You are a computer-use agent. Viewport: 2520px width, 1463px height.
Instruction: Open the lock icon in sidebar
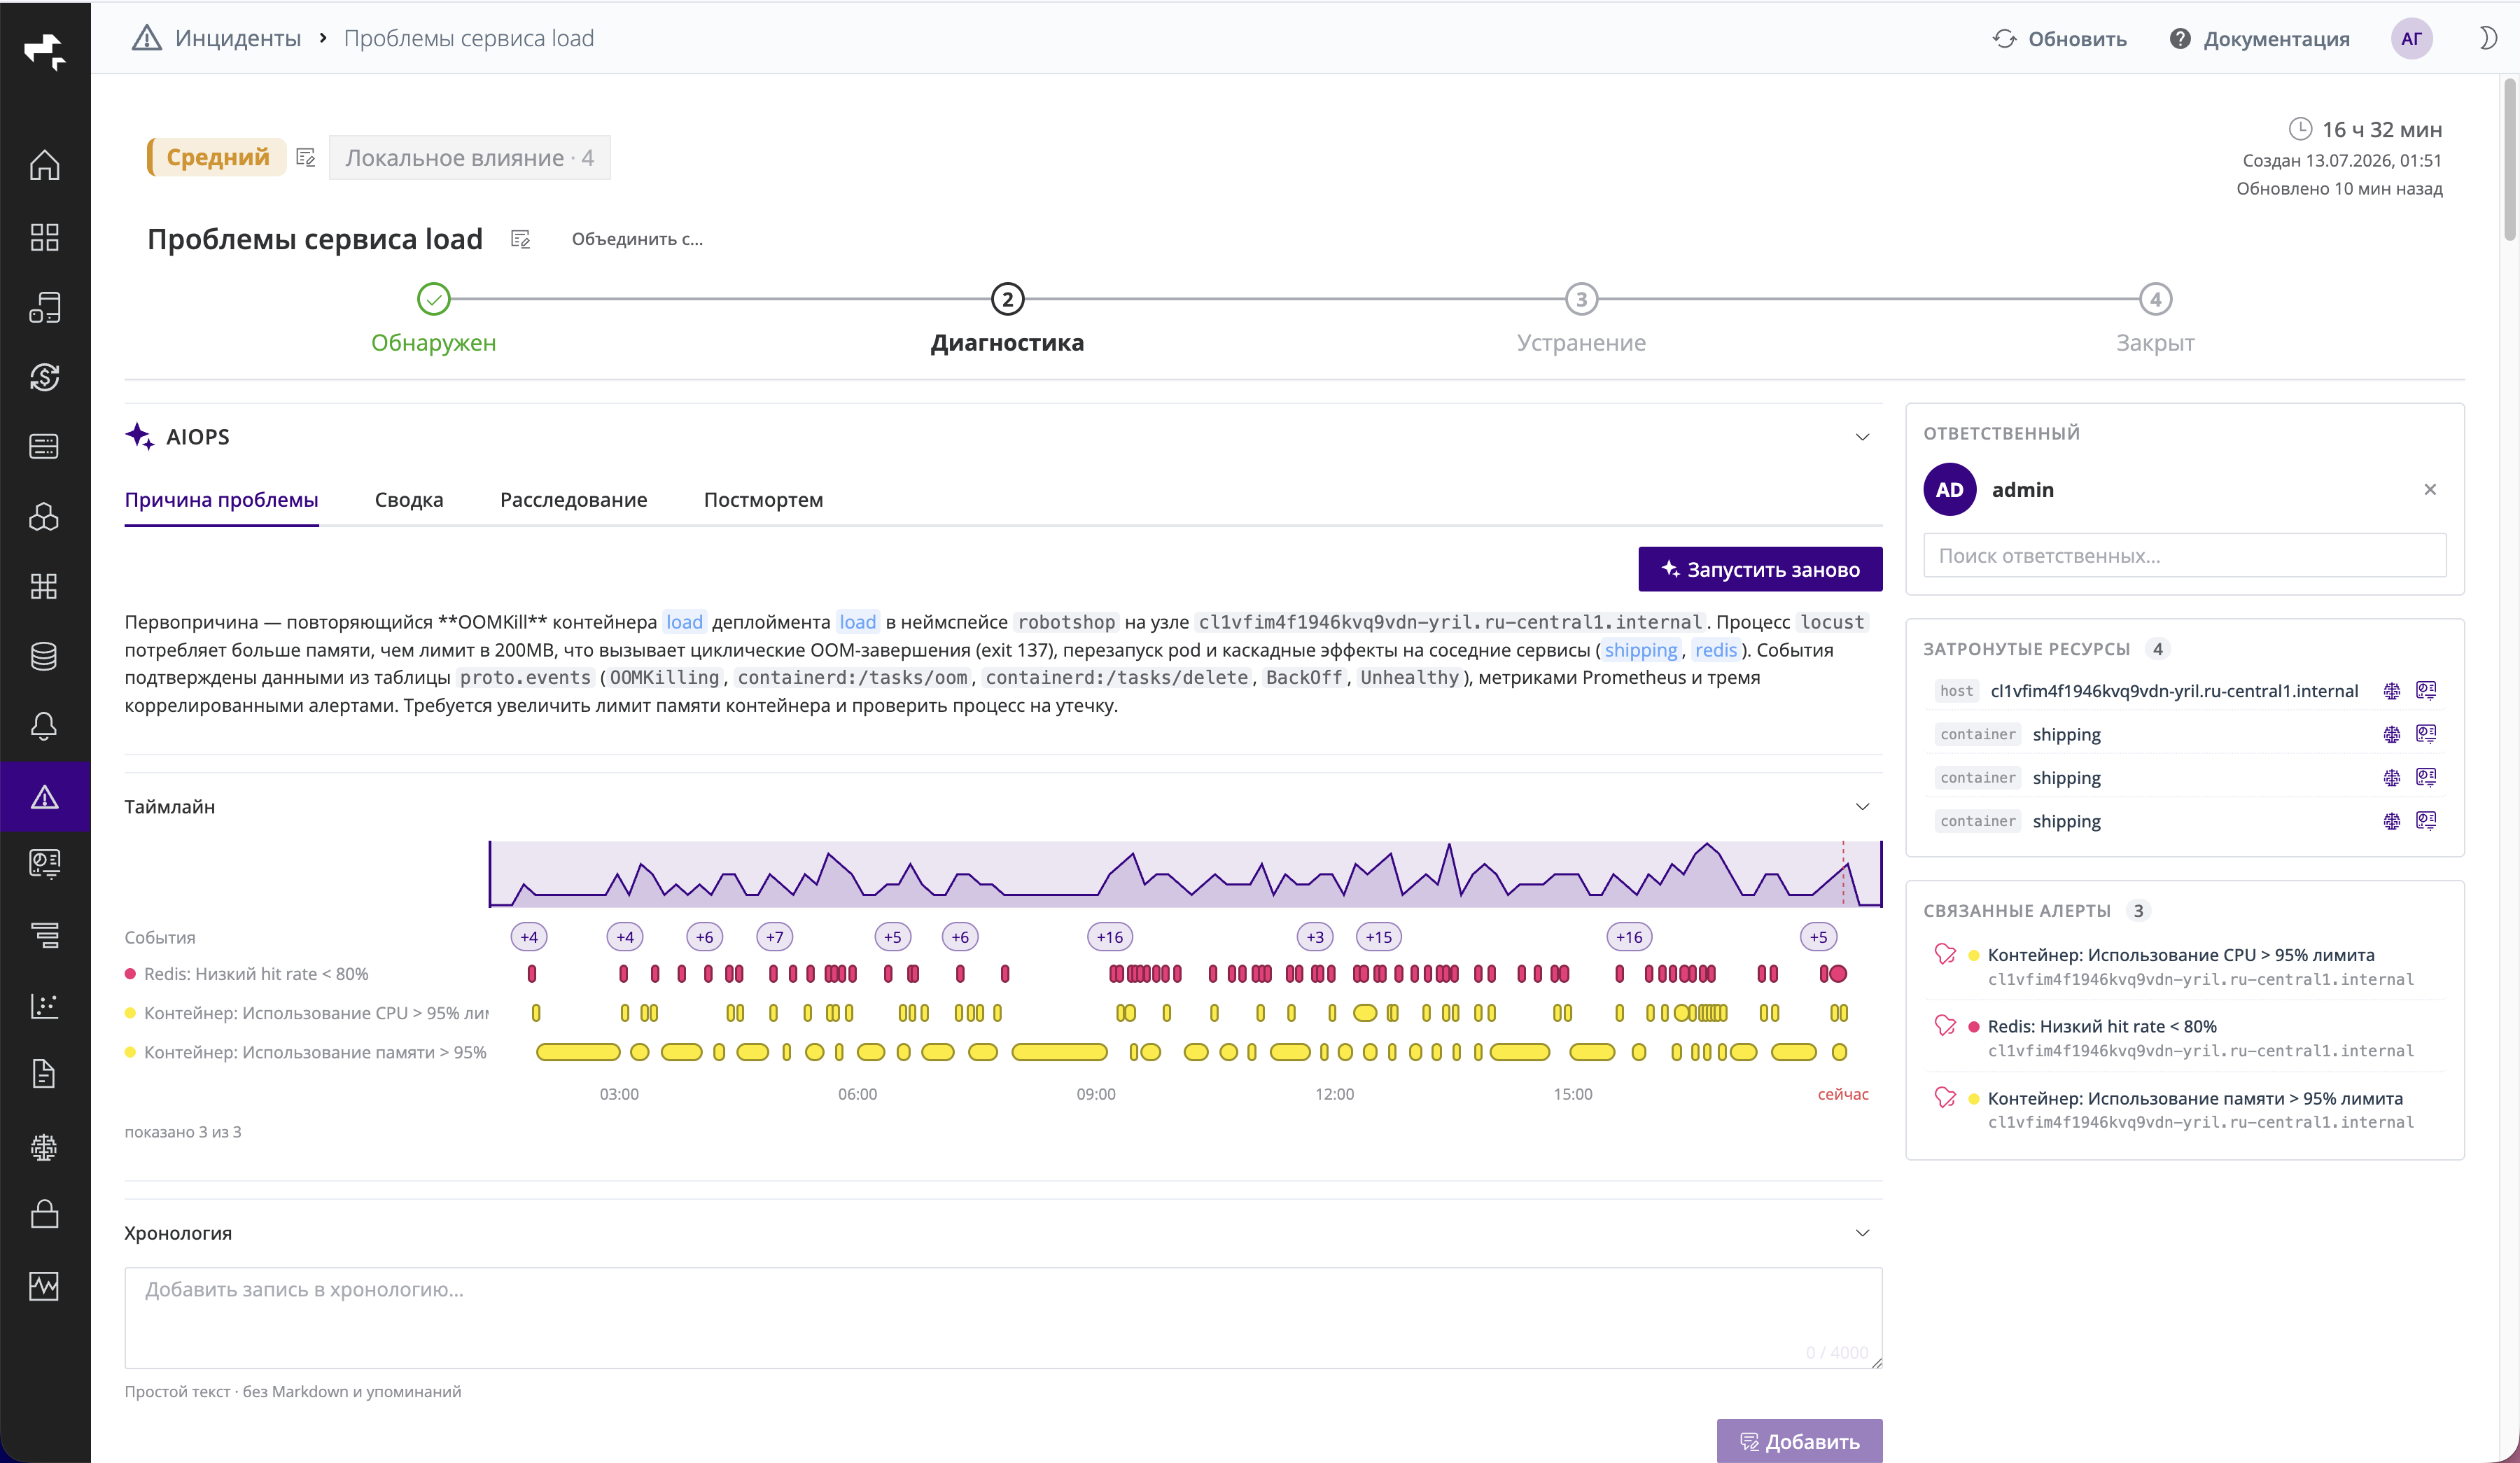click(x=44, y=1214)
